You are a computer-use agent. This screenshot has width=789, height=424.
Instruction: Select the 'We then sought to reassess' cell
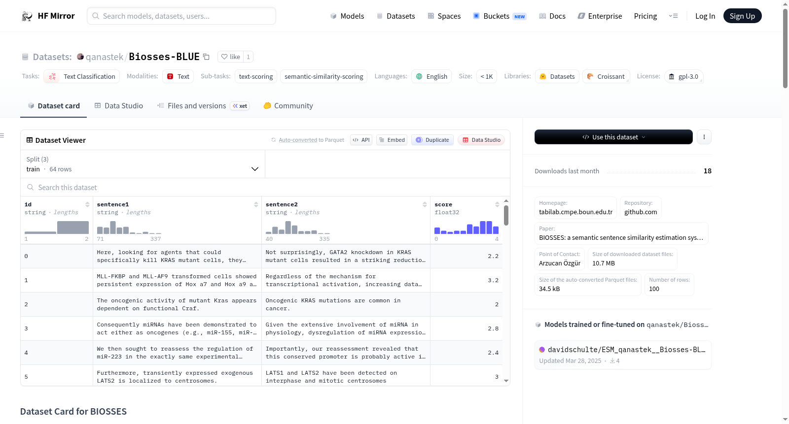click(x=177, y=353)
